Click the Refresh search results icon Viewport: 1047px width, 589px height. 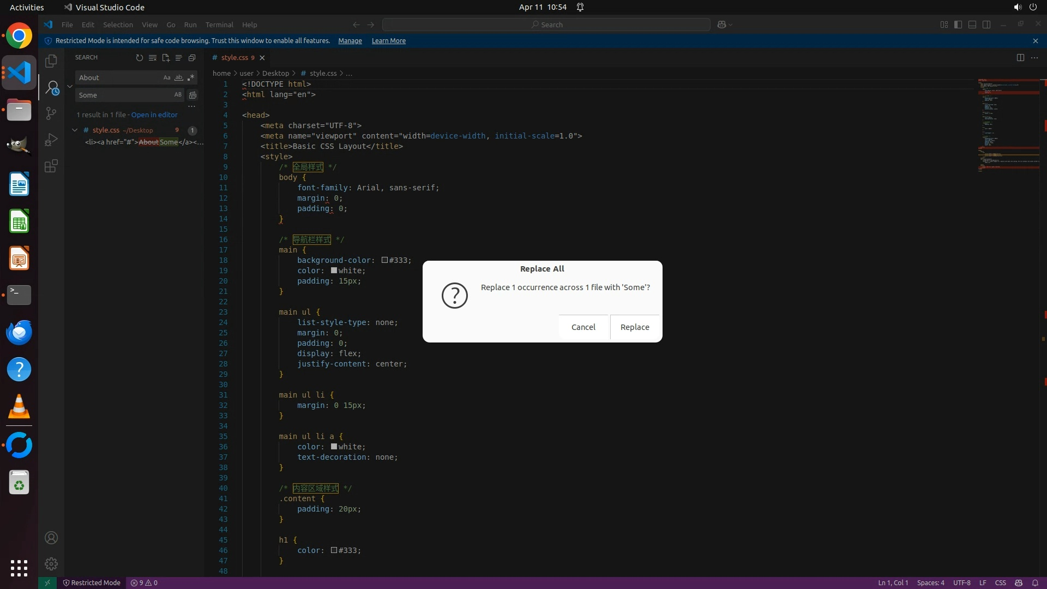coord(139,58)
